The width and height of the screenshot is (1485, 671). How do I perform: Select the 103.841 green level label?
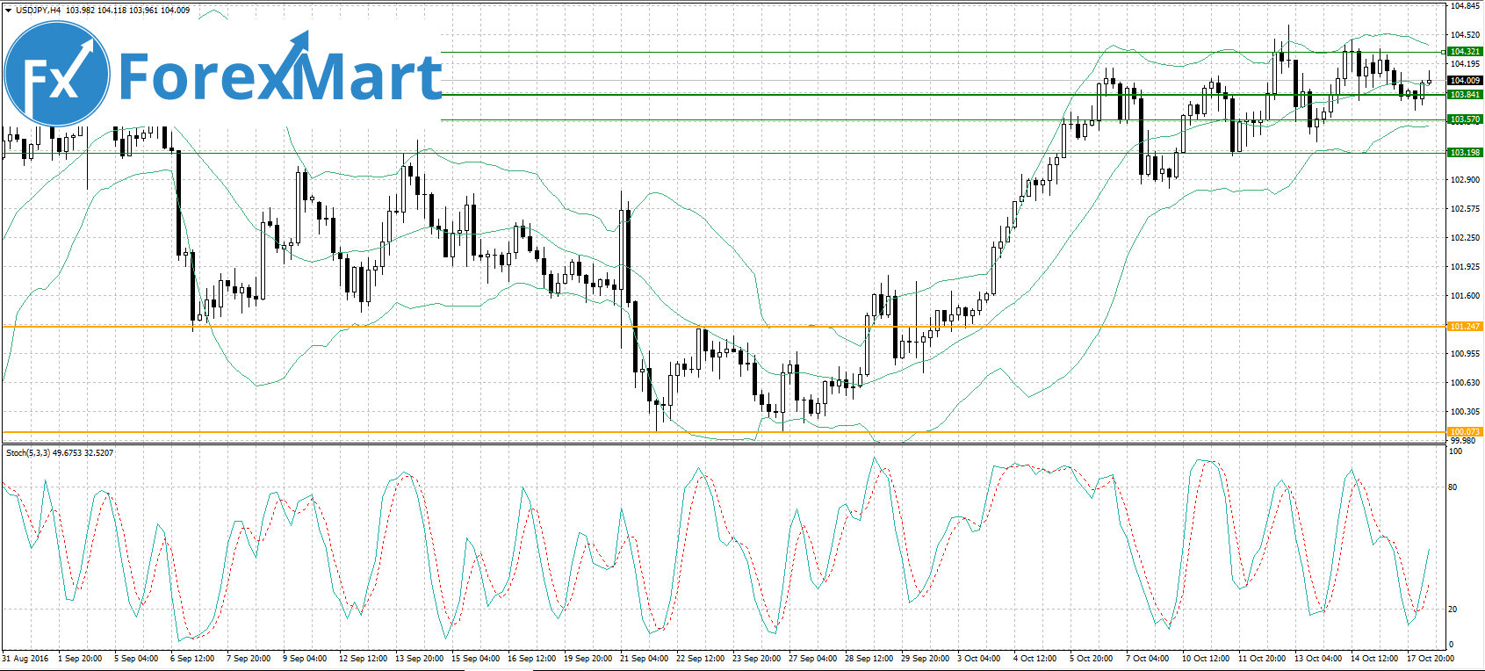click(1465, 95)
